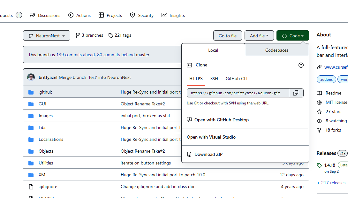This screenshot has width=348, height=198.
Task: Click the star icon beside 27 stars
Action: [319, 112]
